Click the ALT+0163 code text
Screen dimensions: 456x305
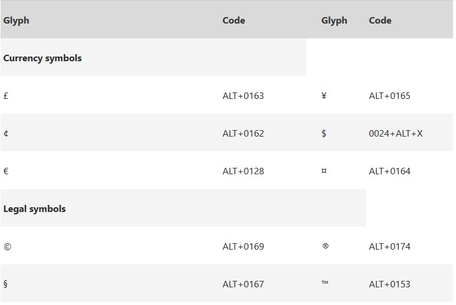click(x=243, y=95)
